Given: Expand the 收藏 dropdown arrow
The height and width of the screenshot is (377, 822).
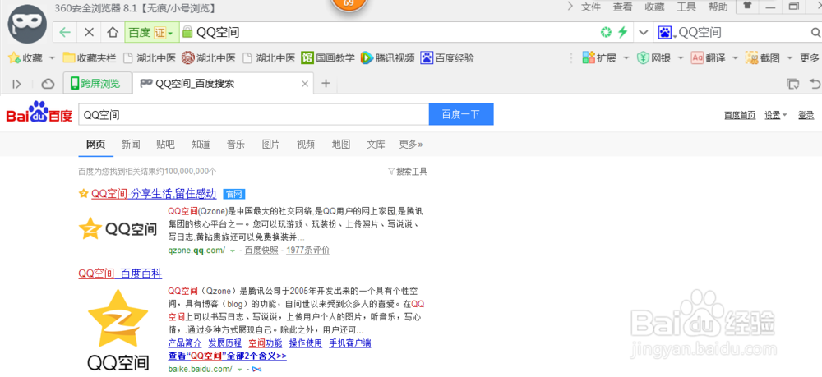Looking at the screenshot, I should (x=51, y=57).
